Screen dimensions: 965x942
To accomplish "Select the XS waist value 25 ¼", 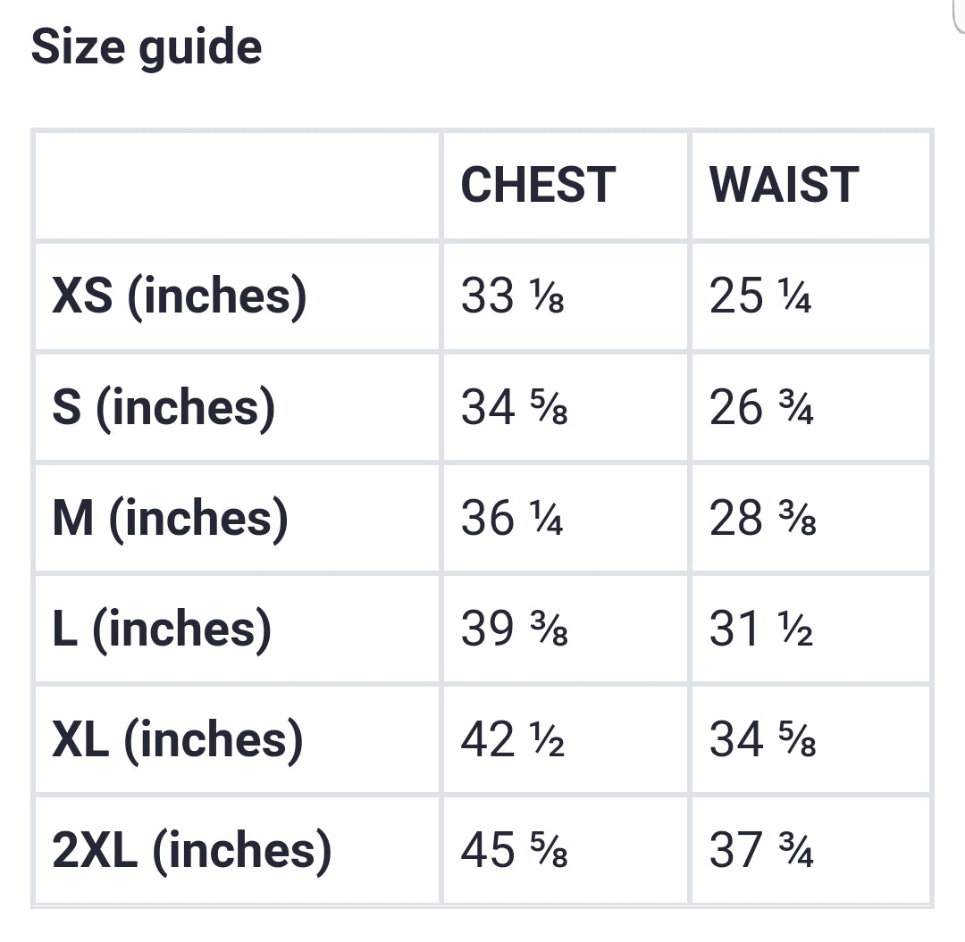I will 760,296.
